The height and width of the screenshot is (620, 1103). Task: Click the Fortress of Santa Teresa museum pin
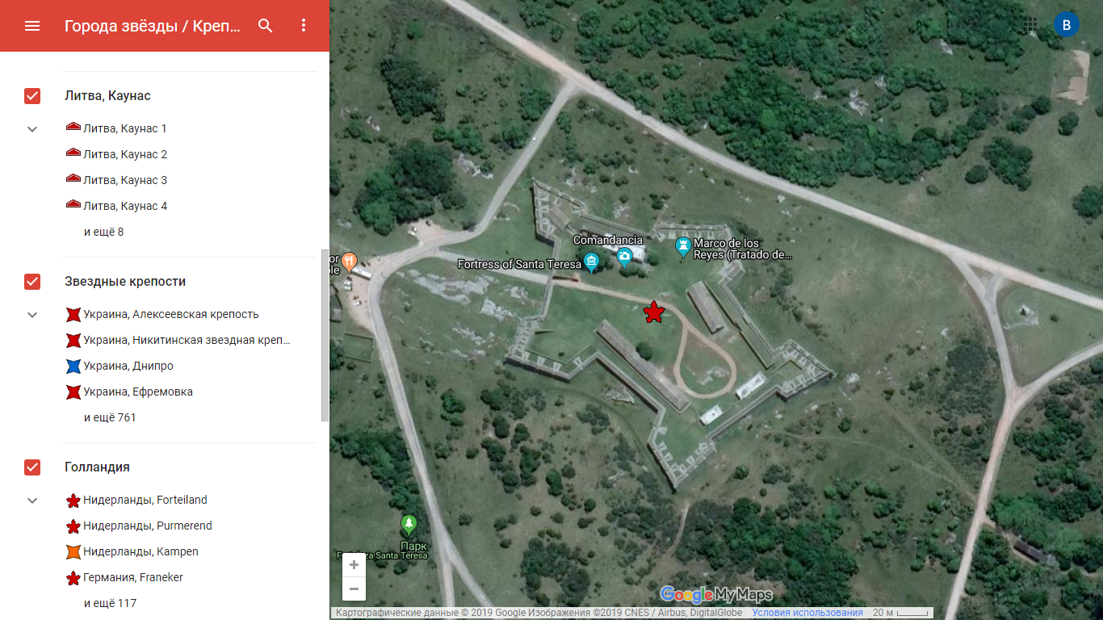(x=591, y=262)
